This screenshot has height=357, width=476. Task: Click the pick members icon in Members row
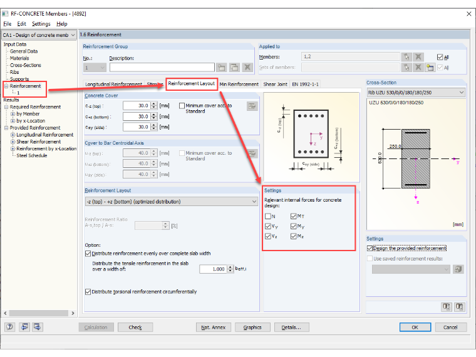point(406,57)
